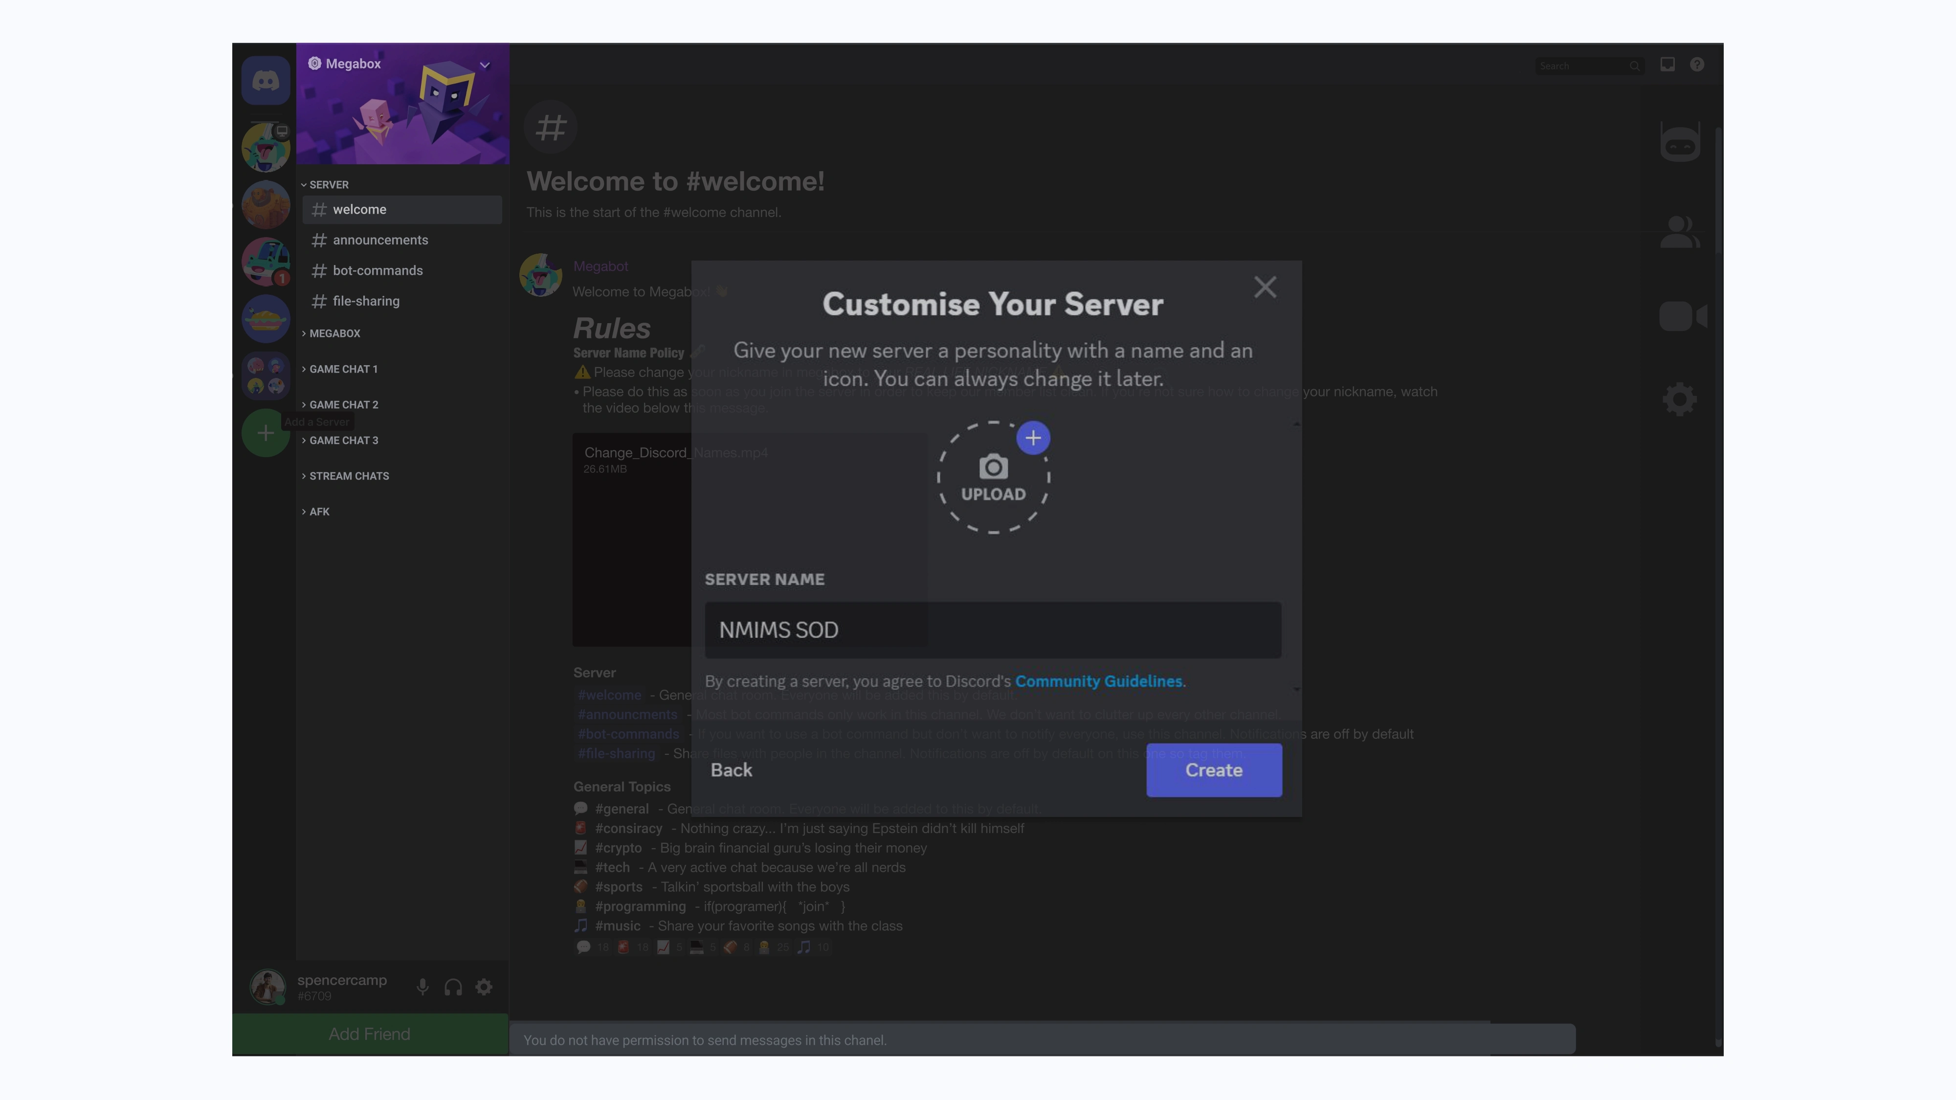Click the help question mark icon
The image size is (1956, 1100).
point(1697,66)
